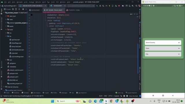The height and width of the screenshot is (104, 185).
Task: Expand all icon in Project panel
Action: coord(16,9)
